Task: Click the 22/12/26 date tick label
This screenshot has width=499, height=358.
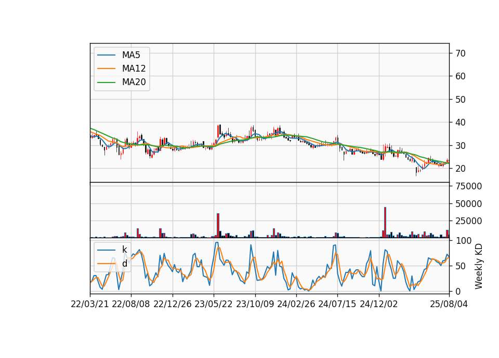Action: (172, 304)
